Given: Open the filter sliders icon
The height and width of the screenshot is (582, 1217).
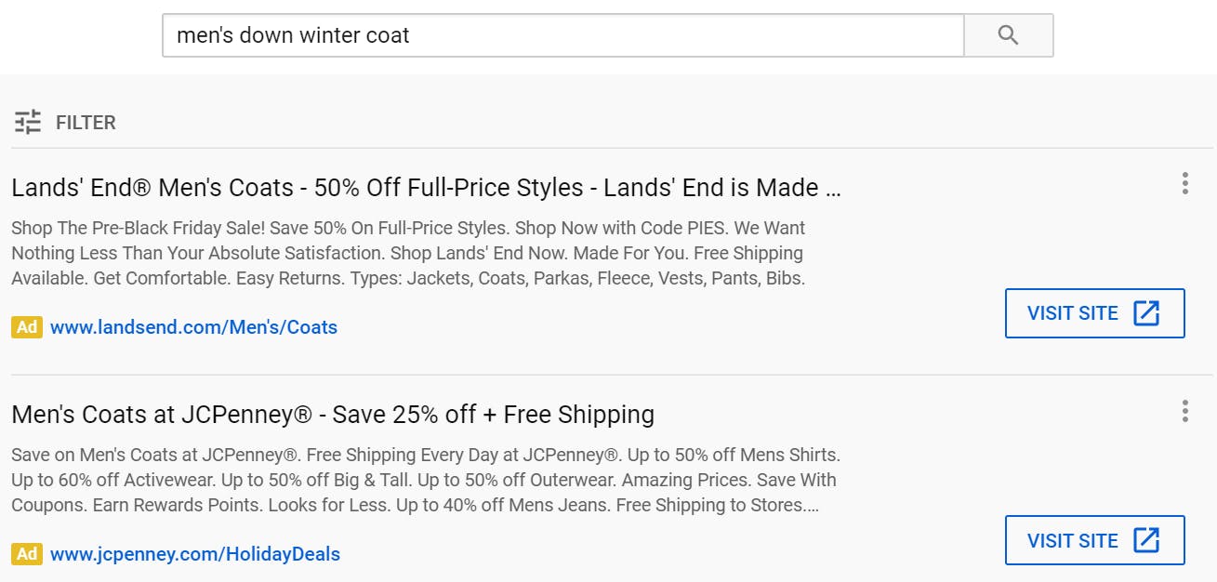Looking at the screenshot, I should [x=28, y=122].
